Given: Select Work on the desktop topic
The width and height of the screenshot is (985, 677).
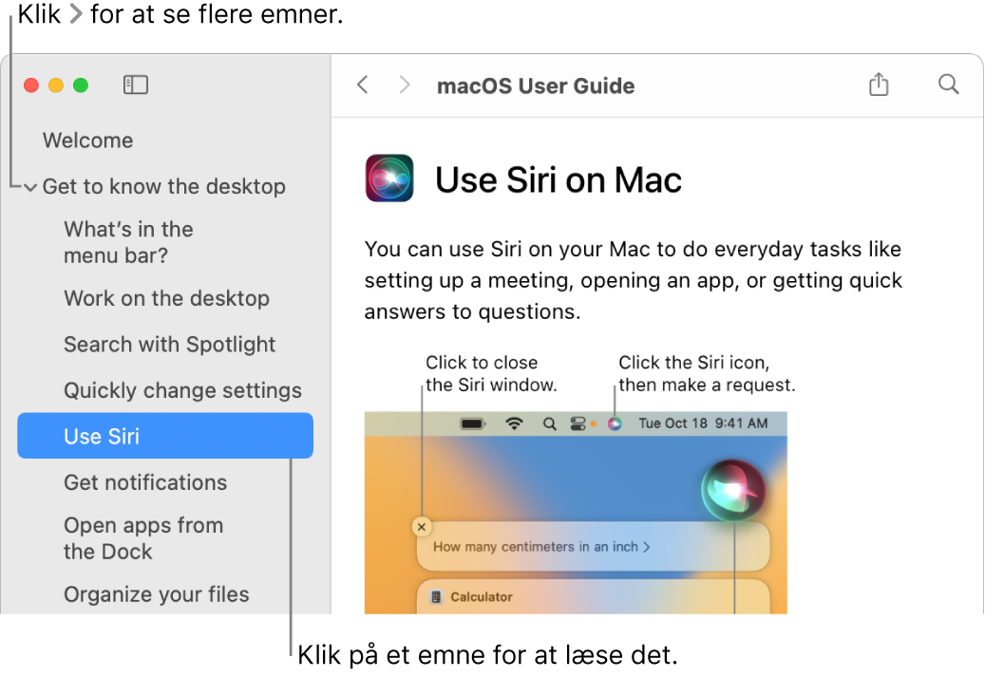Looking at the screenshot, I should [x=166, y=298].
